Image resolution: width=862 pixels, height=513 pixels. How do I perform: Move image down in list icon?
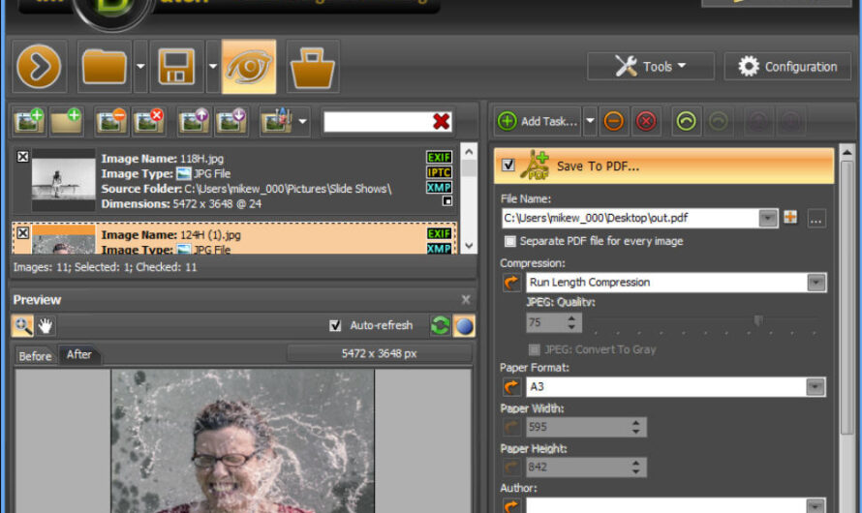pyautogui.click(x=231, y=121)
